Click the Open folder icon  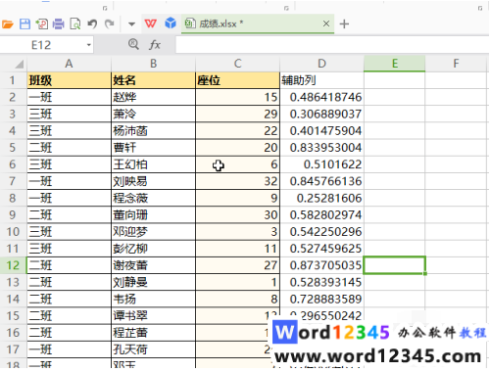pos(8,24)
